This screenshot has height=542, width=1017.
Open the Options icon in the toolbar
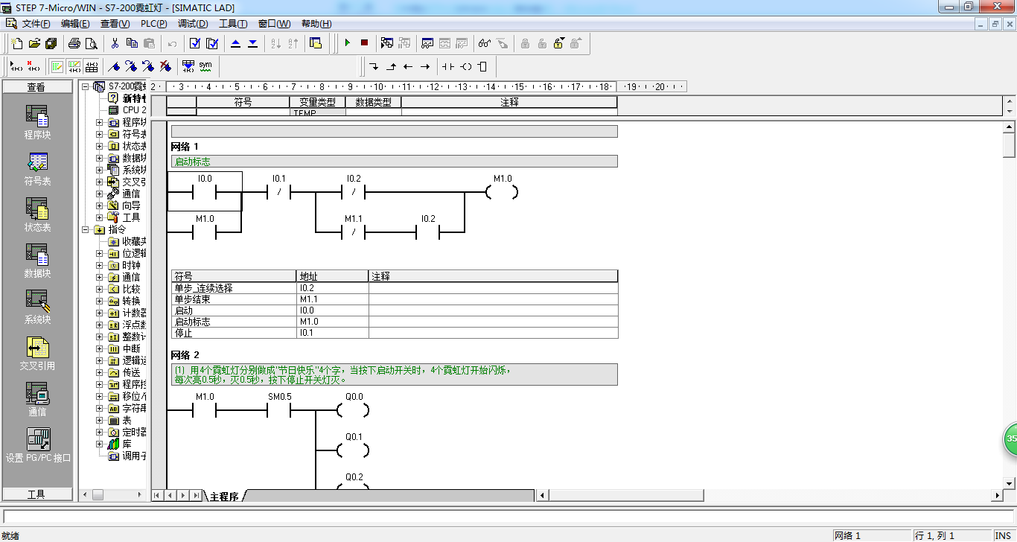click(316, 43)
